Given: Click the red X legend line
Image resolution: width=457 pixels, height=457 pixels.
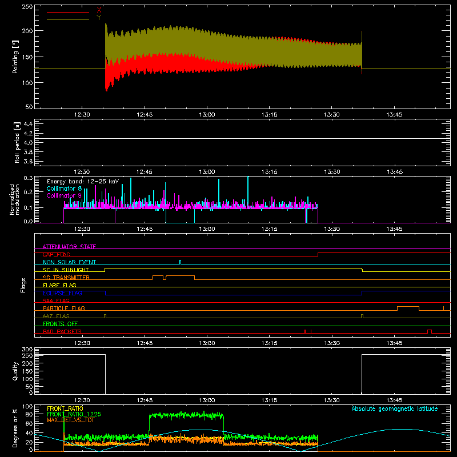Looking at the screenshot, I should click(x=68, y=12).
